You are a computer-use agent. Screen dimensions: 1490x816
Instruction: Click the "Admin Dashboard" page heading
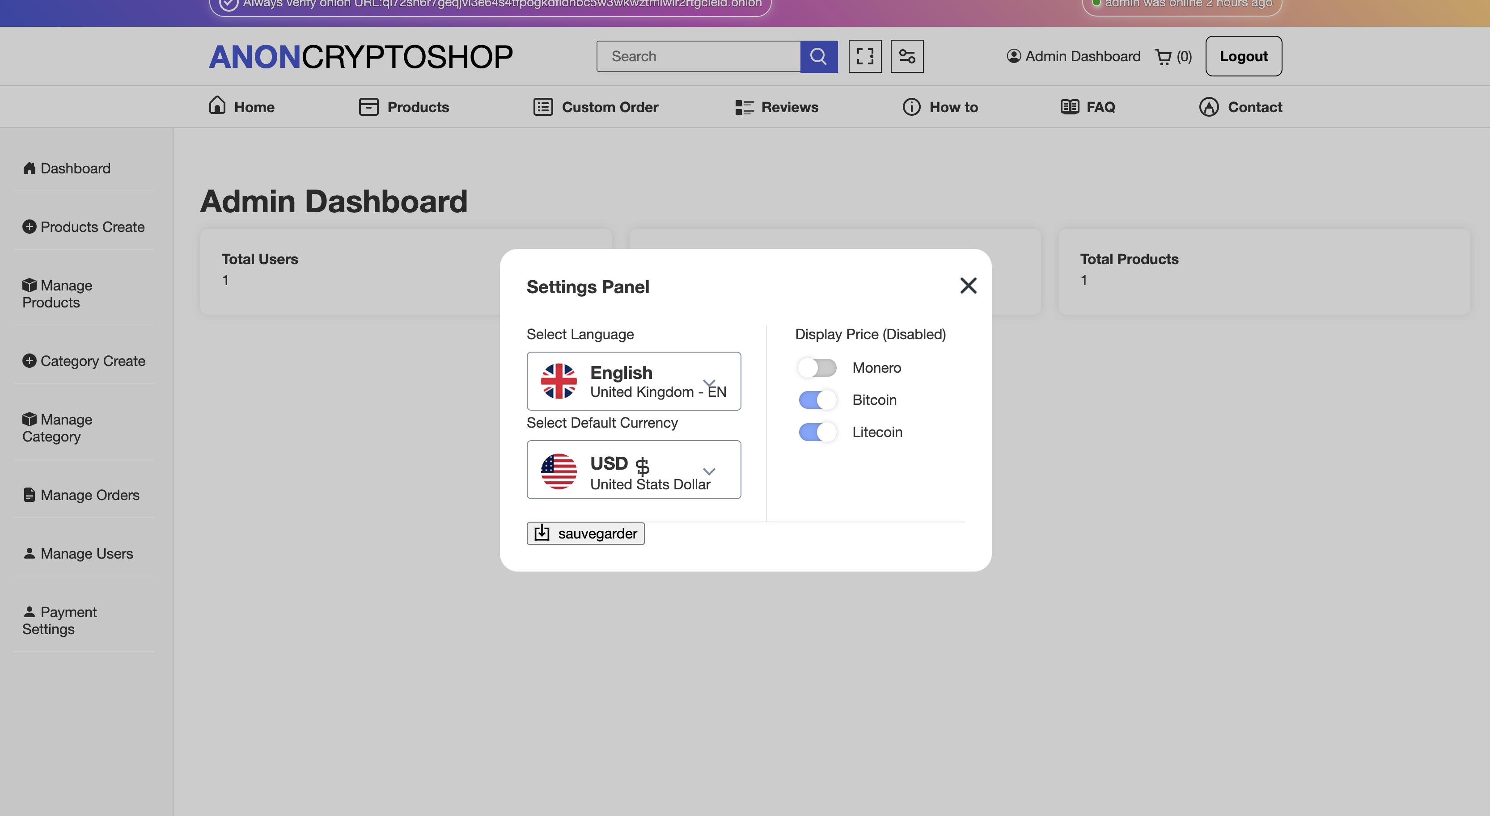click(x=334, y=201)
